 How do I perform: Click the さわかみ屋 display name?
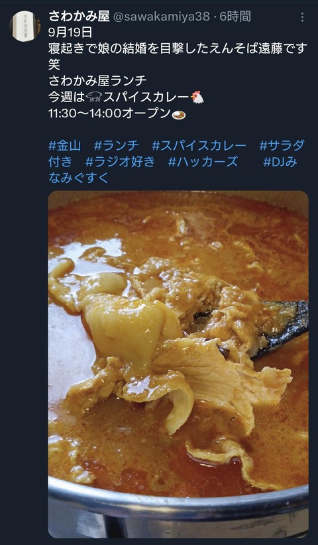pos(79,16)
